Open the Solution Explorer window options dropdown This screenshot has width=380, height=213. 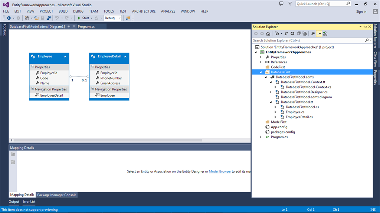[x=360, y=27]
